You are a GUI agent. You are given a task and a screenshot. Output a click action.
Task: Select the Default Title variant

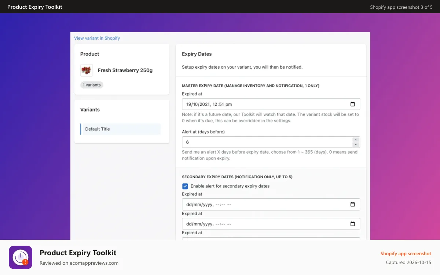click(x=121, y=129)
